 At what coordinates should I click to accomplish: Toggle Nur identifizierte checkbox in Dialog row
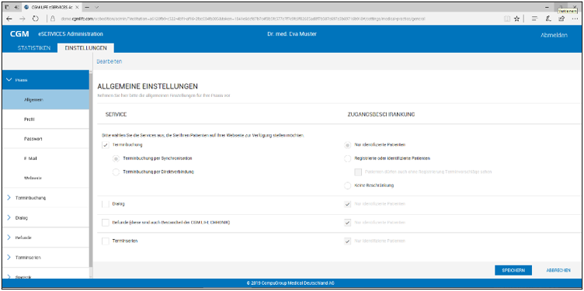point(347,204)
